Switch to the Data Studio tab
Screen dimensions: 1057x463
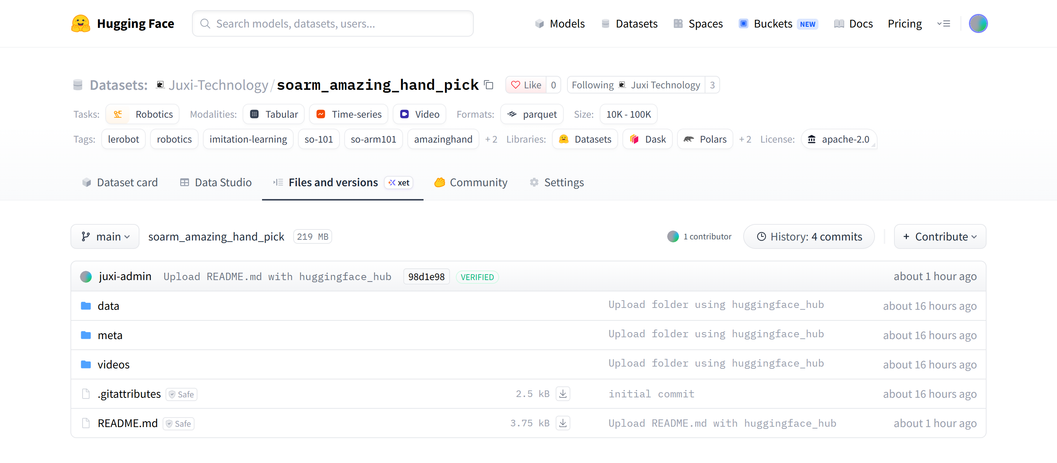216,182
